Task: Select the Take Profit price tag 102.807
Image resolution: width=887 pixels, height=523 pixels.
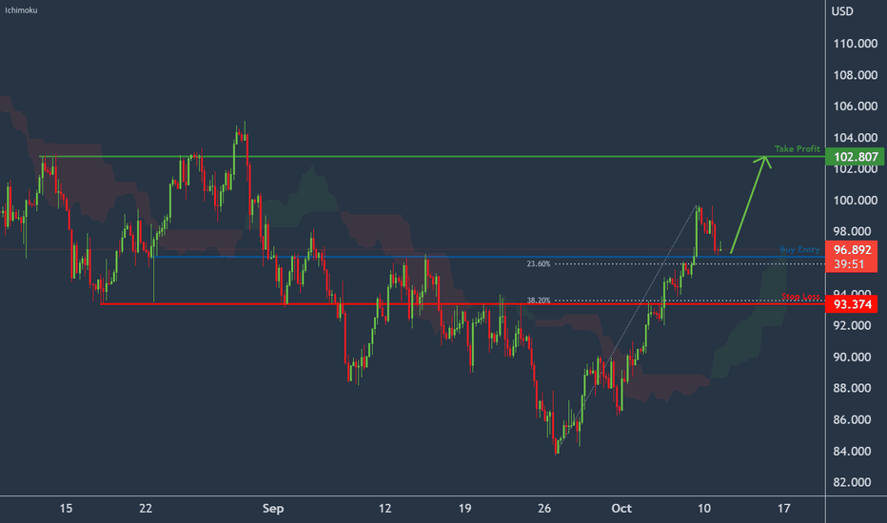Action: [855, 157]
